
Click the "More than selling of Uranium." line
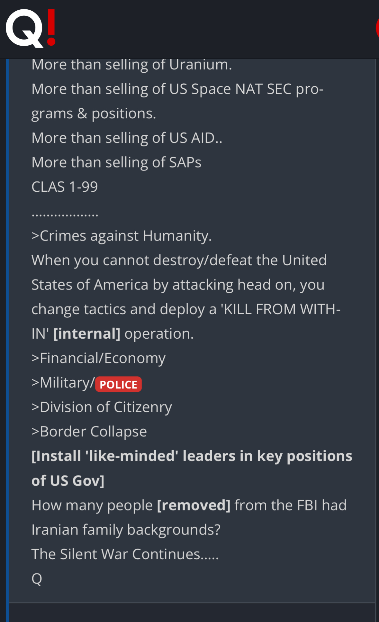click(x=131, y=65)
